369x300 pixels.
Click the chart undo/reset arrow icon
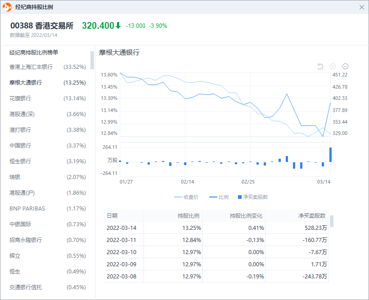[320, 67]
